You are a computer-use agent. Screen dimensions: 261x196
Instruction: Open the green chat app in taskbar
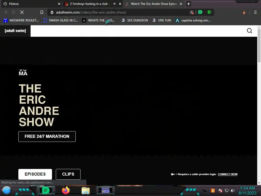46,190
